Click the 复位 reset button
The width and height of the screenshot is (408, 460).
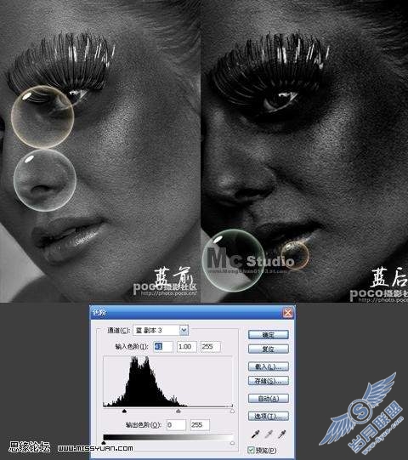pyautogui.click(x=269, y=349)
